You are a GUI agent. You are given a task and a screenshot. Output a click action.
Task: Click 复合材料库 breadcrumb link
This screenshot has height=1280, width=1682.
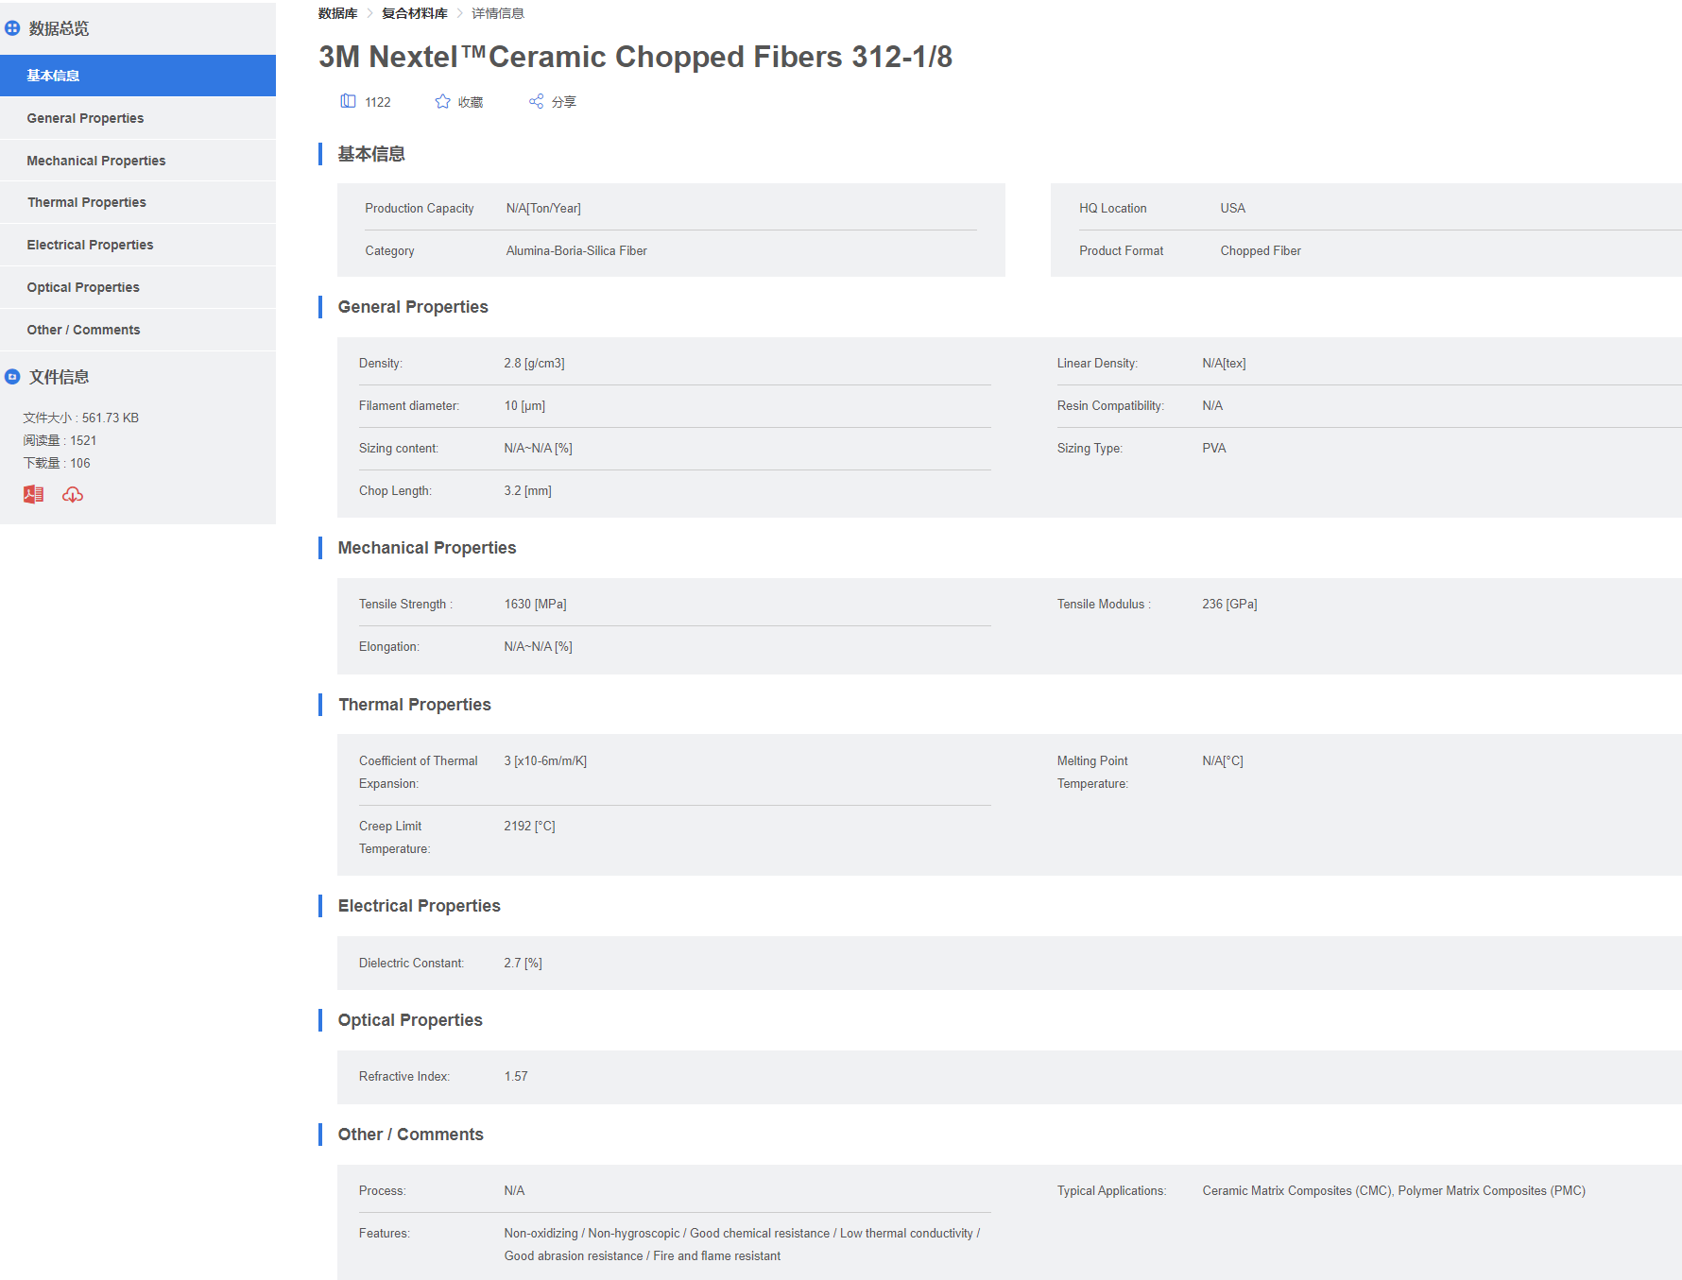pyautogui.click(x=415, y=13)
